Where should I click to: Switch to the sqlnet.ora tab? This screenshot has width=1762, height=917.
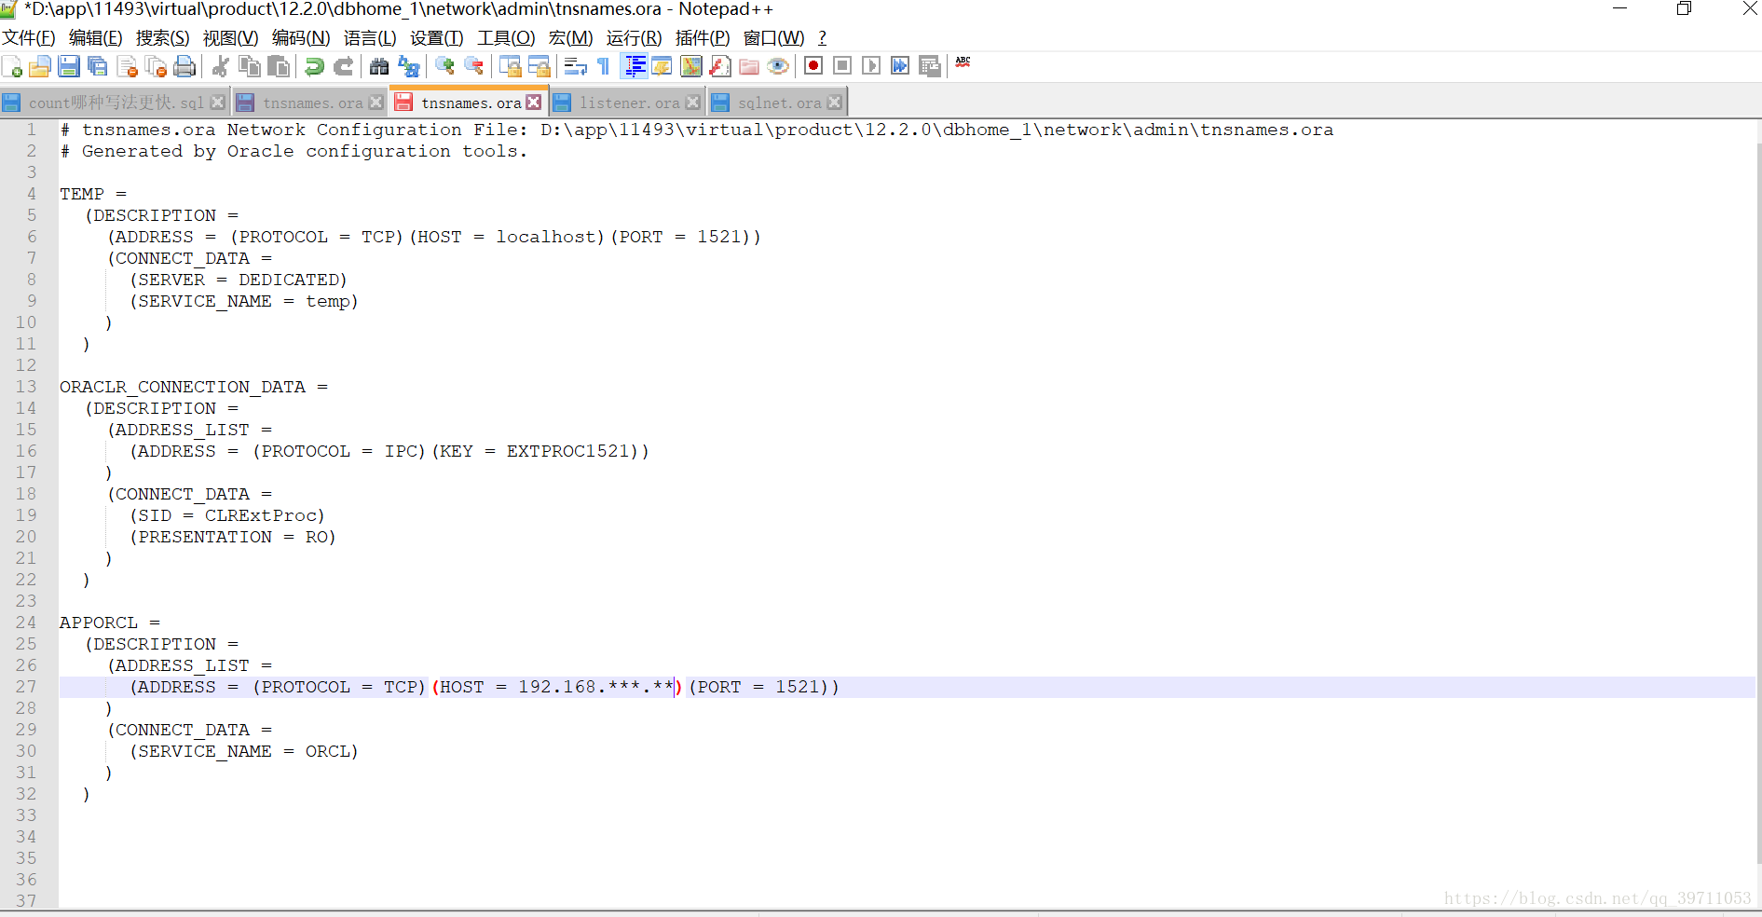(779, 103)
